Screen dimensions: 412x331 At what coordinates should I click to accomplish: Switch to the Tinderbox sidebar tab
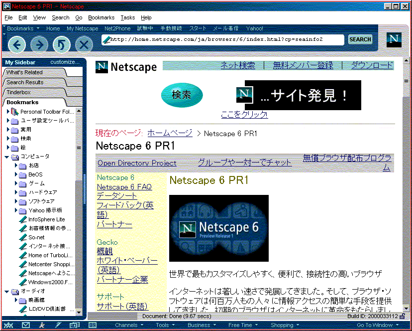35,92
